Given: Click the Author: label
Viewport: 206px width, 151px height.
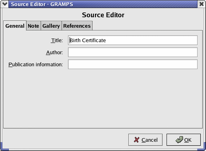Looking at the screenshot, I should pos(54,52).
